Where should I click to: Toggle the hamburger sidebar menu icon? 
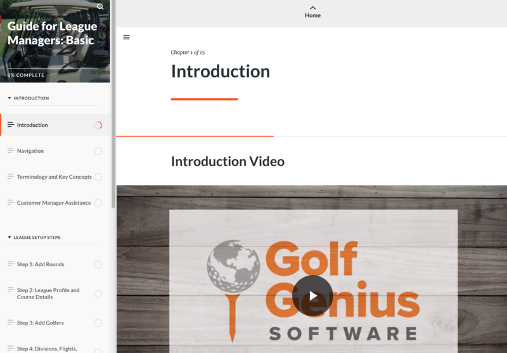pyautogui.click(x=126, y=37)
